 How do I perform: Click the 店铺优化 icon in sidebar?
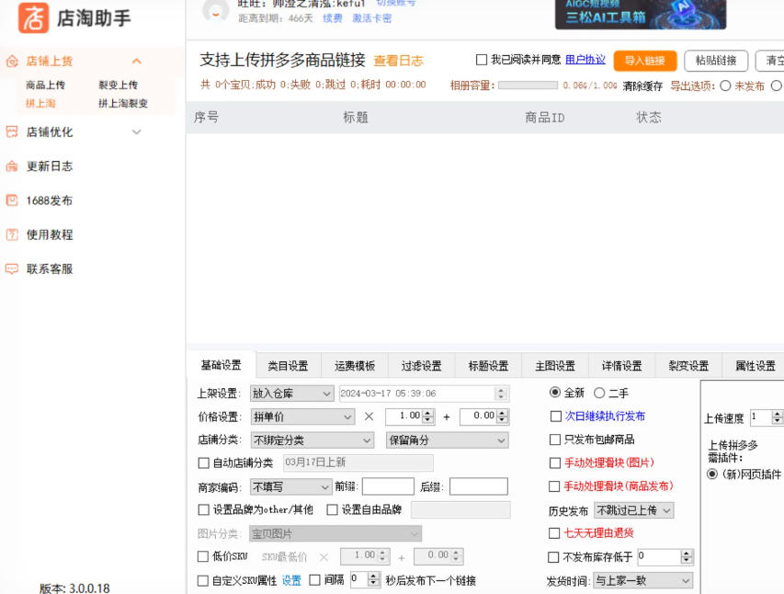coord(13,131)
